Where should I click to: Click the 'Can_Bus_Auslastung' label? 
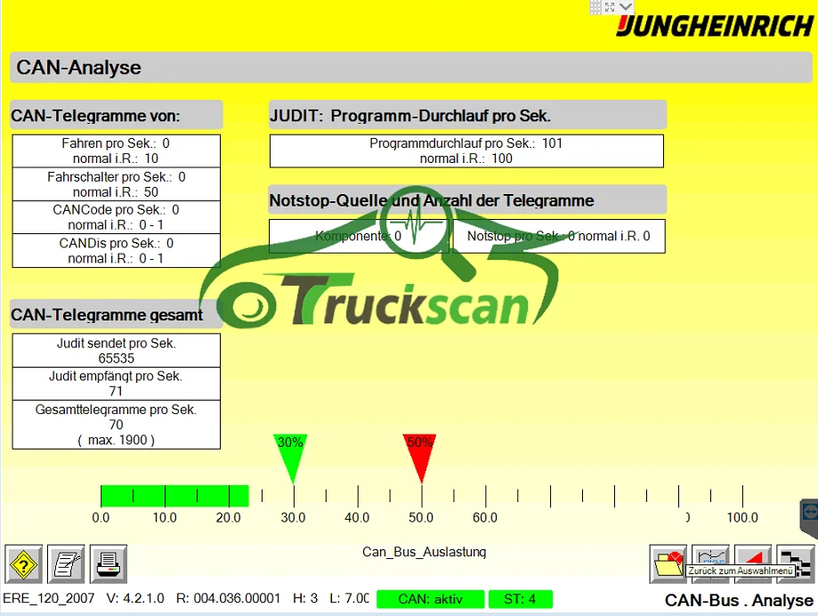click(x=424, y=552)
